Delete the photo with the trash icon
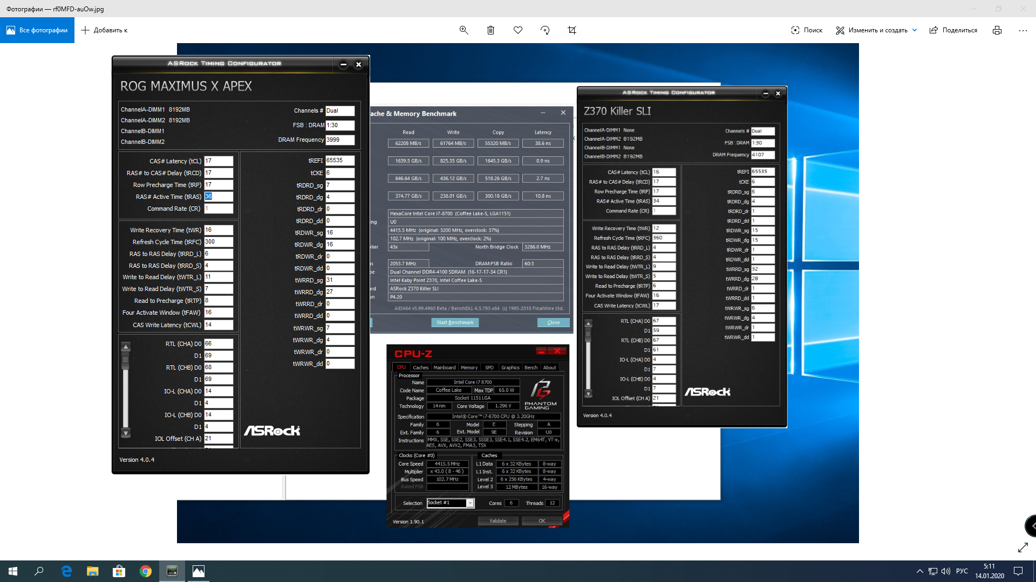This screenshot has width=1036, height=582. point(490,30)
